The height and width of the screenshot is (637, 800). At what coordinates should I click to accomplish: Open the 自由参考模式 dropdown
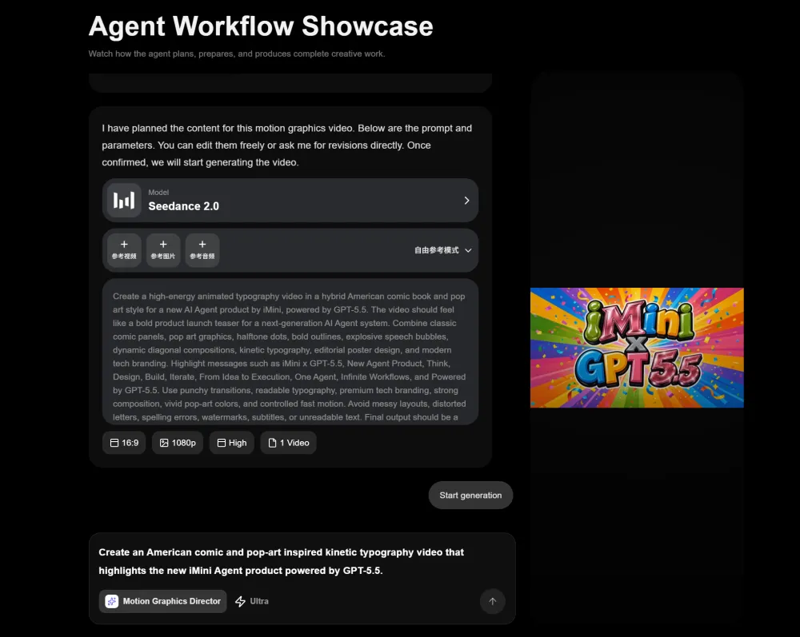point(442,250)
